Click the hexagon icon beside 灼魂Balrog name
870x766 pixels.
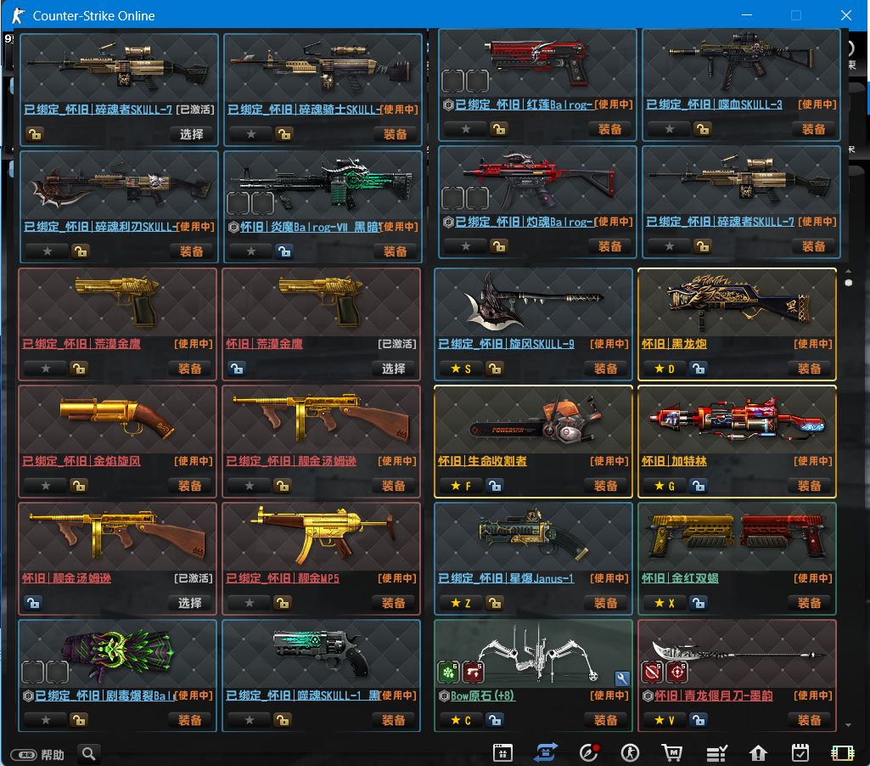pyautogui.click(x=448, y=222)
